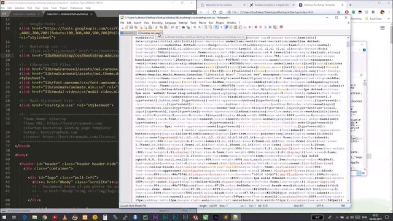Click the Save icon in Notepad++ toolbar
This screenshot has height=221, width=393.
(x=131, y=27)
